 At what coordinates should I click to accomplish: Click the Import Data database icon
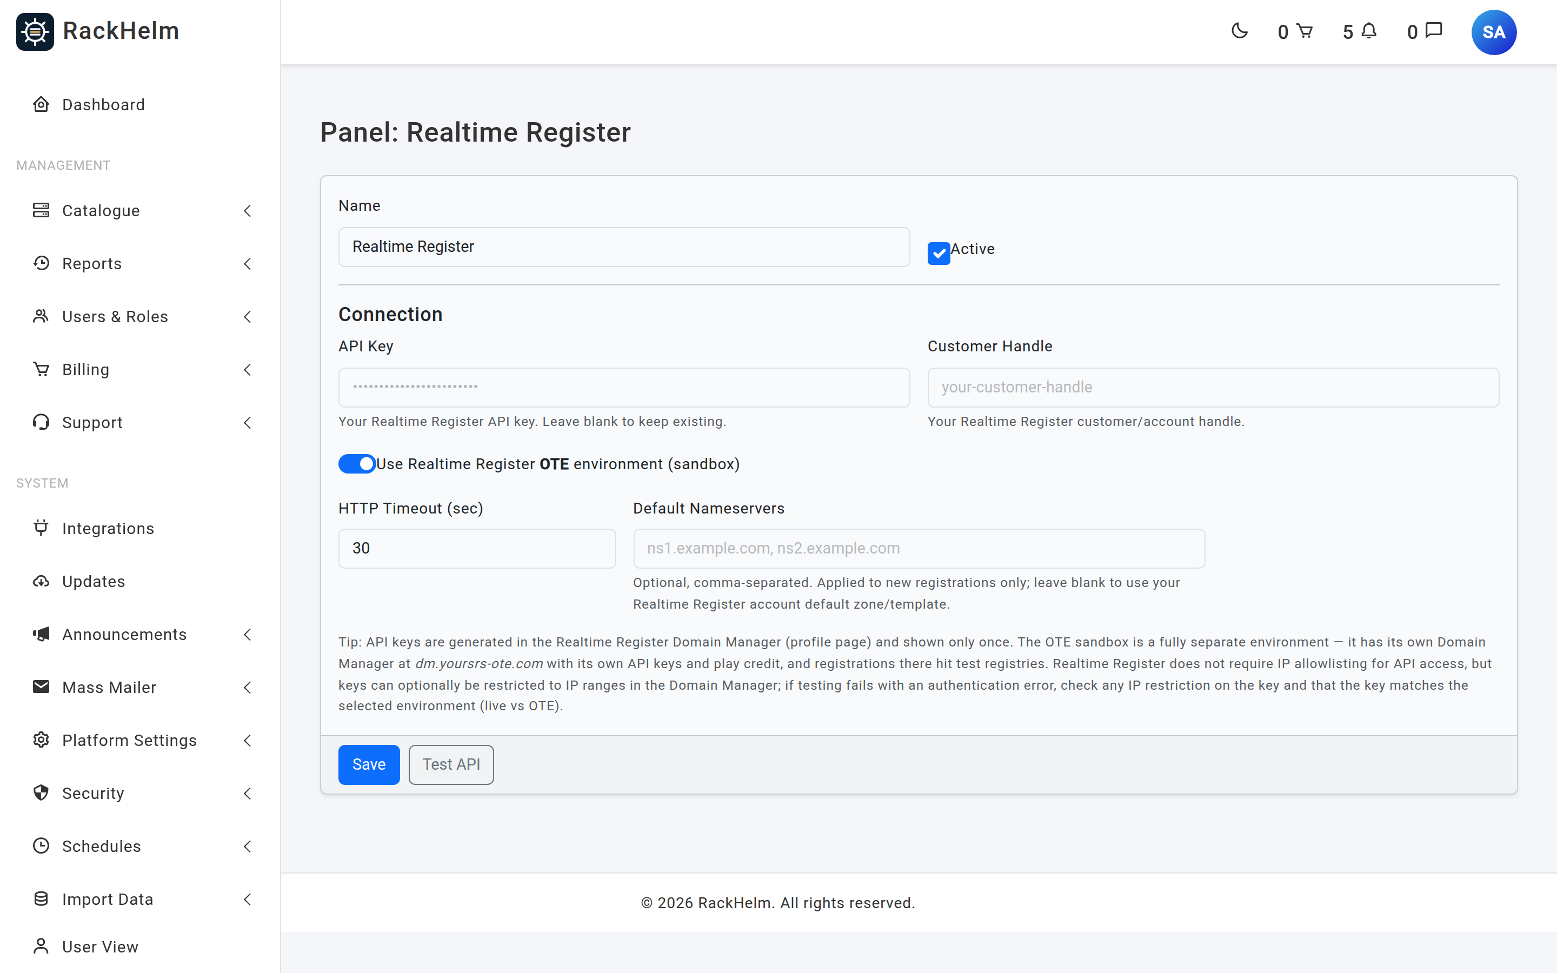pyautogui.click(x=41, y=899)
